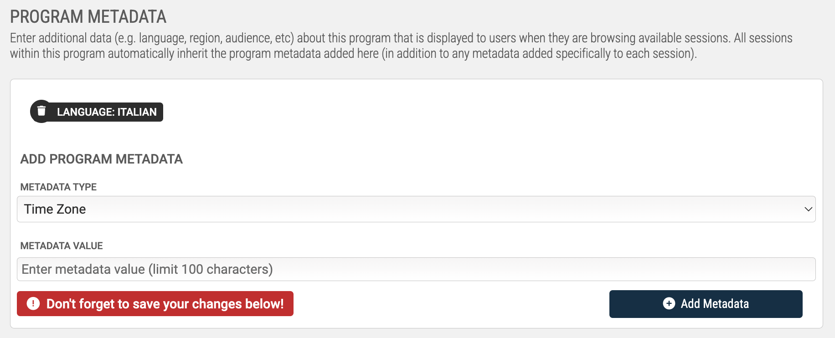Expand dropdown using the chevron arrow
The image size is (835, 338).
tap(808, 209)
